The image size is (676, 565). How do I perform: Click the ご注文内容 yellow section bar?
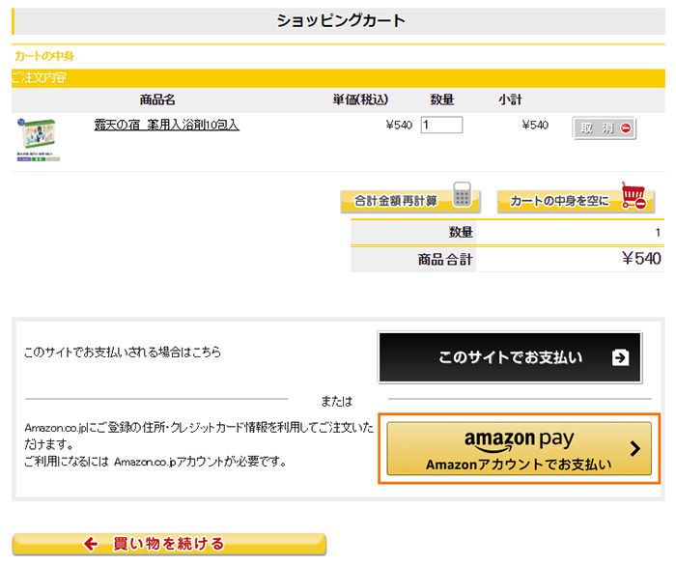338,77
